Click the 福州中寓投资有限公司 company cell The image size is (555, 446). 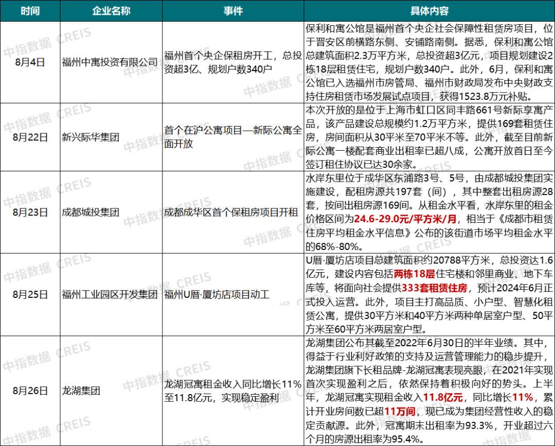111,62
